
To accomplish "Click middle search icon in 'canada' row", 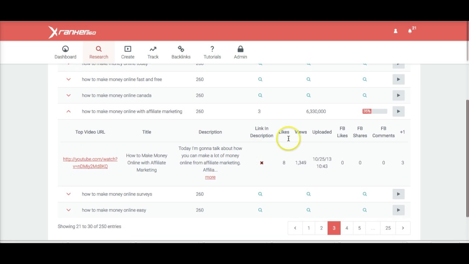I will (309, 95).
